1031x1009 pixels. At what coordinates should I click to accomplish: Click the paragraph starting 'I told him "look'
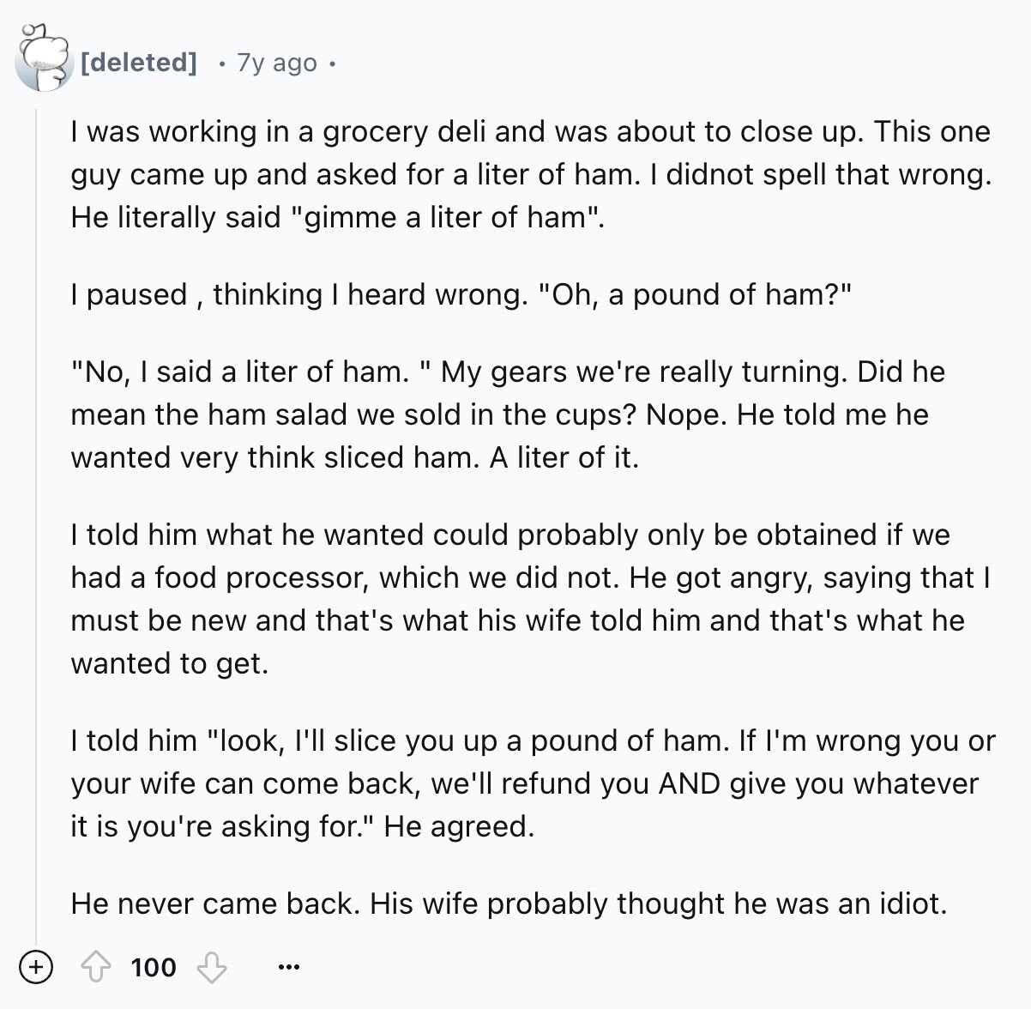533,783
